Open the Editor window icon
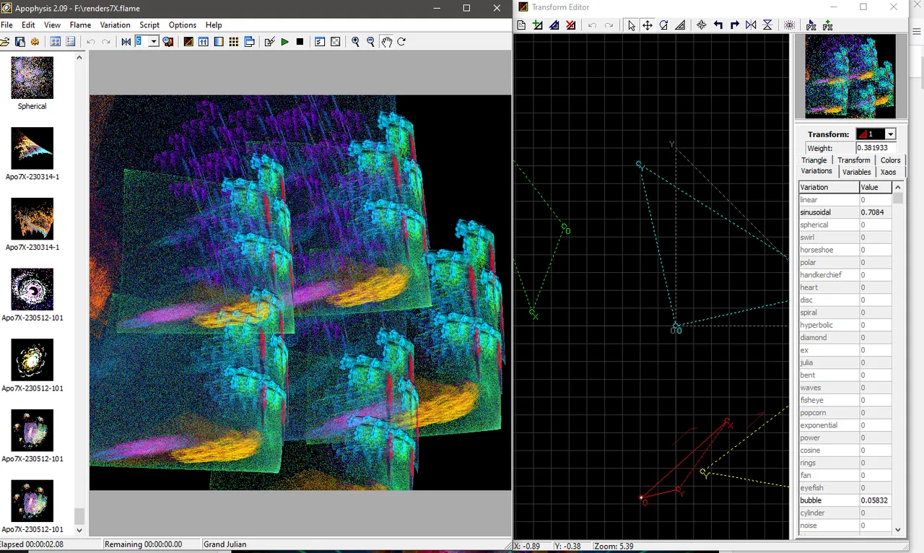Image resolution: width=924 pixels, height=553 pixels. click(x=188, y=42)
